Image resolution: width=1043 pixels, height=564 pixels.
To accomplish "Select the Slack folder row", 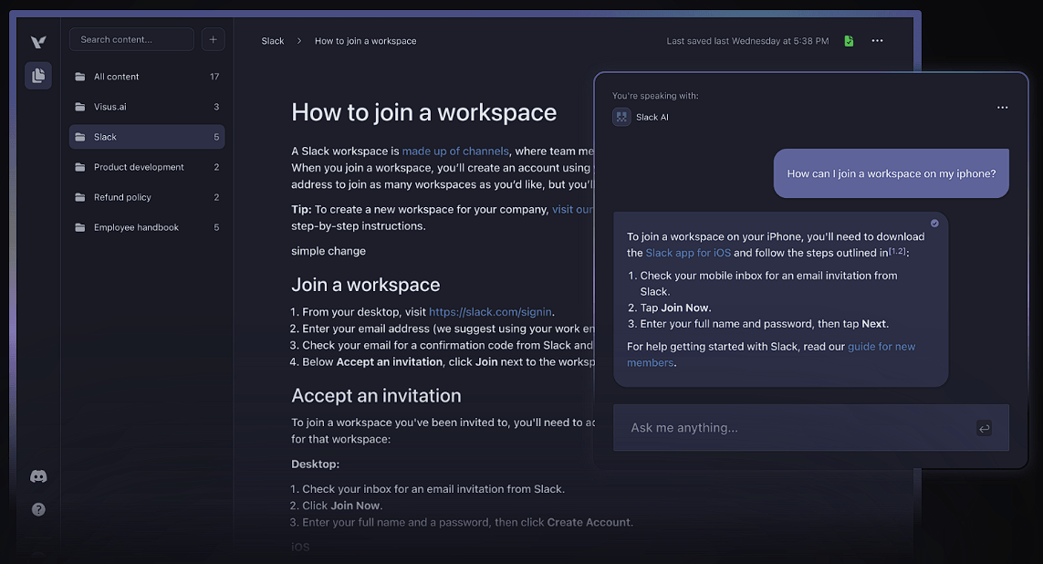I will pyautogui.click(x=147, y=137).
